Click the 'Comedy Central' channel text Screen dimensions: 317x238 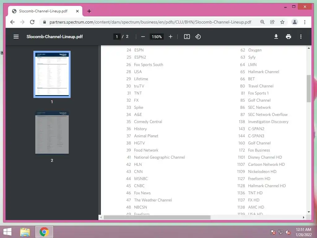(x=148, y=121)
